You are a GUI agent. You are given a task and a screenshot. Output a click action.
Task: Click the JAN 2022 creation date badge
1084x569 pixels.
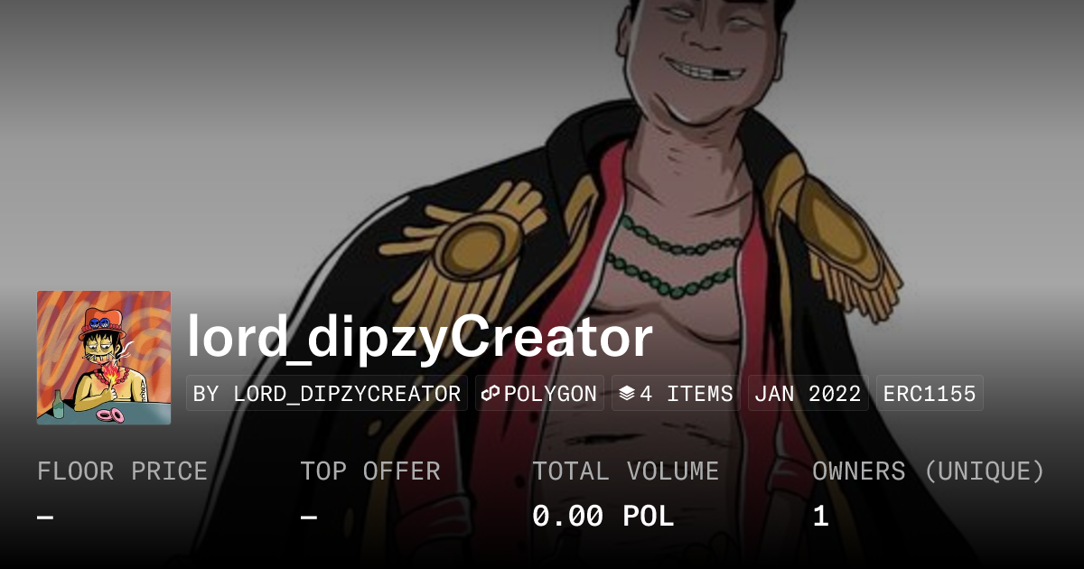point(808,394)
